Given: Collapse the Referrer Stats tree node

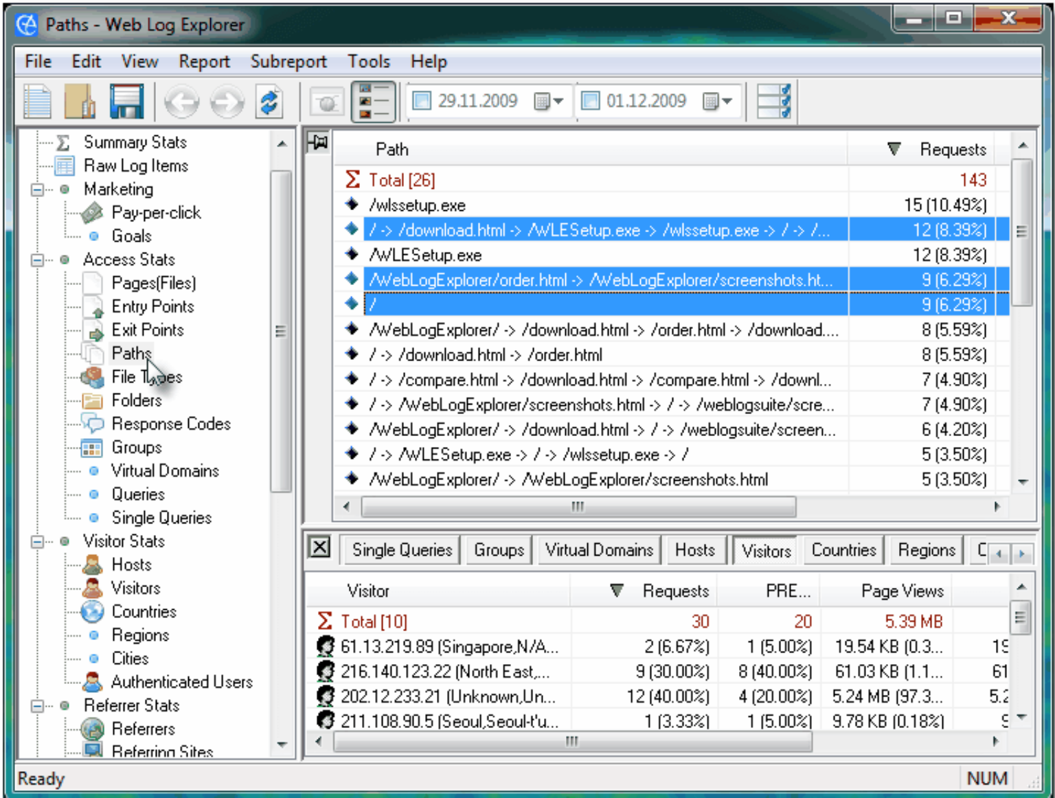Looking at the screenshot, I should [38, 706].
